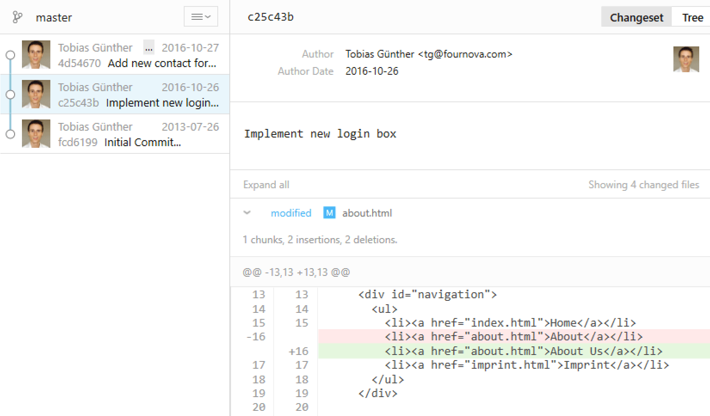Click the branch icon beside master
The width and height of the screenshot is (710, 416).
click(17, 17)
